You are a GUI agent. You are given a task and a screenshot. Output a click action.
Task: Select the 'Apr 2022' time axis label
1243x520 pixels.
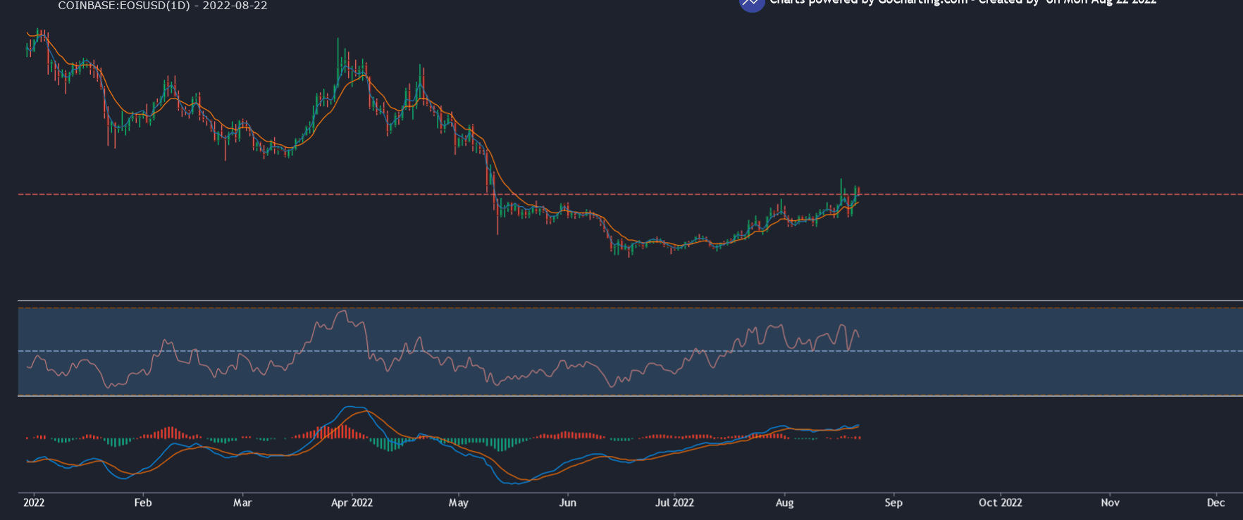352,502
